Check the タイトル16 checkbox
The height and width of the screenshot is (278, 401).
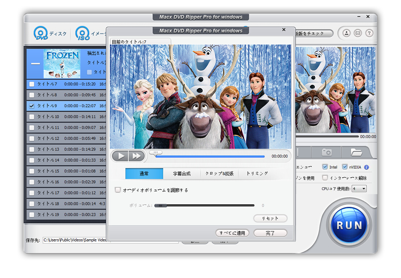32,182
